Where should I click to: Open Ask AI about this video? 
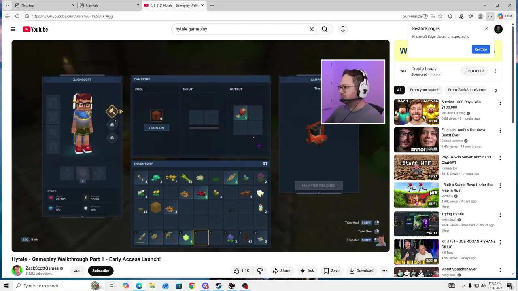307,271
